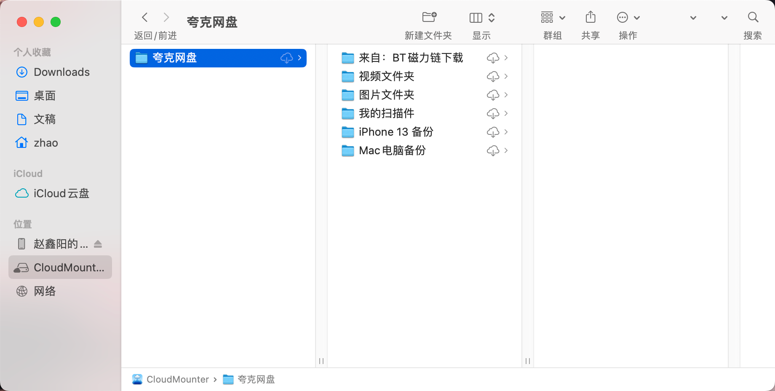Expand chevron for 图片文件夹
Screen dimensions: 775x391
(x=506, y=95)
